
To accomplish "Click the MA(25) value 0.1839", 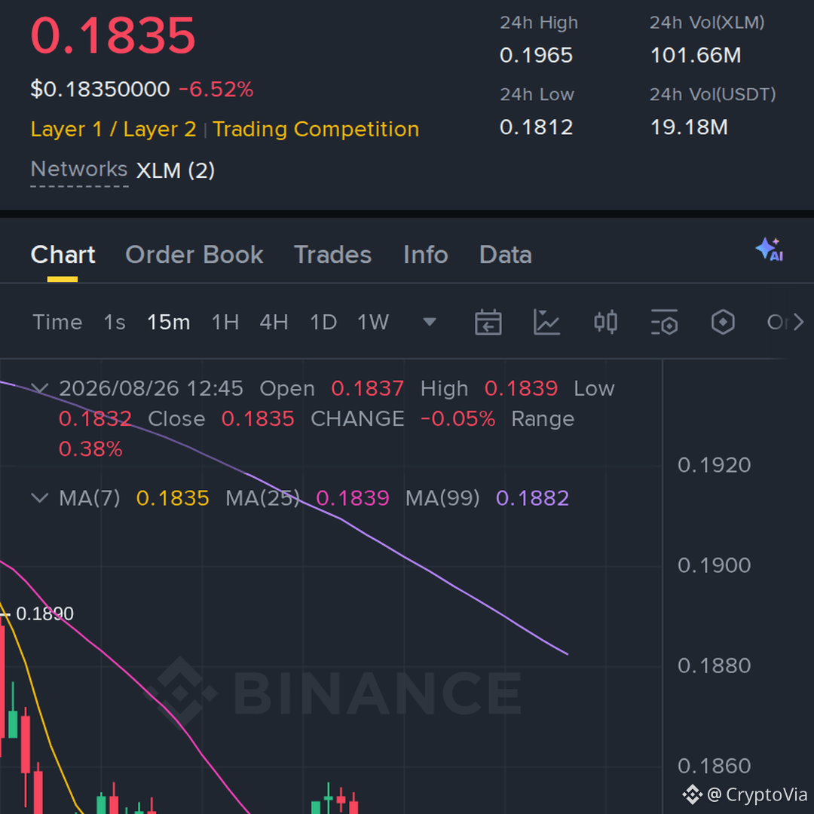I will coord(353,498).
